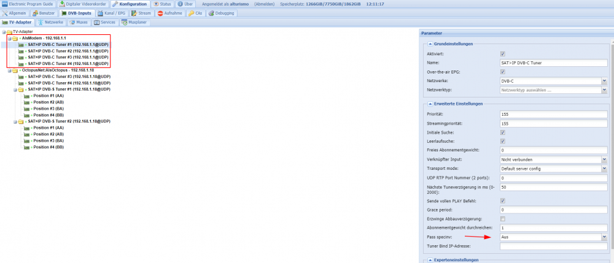This screenshot has width=614, height=263.
Task: Click the OctopusNet:AlsOctopus folder icon
Action: tap(15, 71)
